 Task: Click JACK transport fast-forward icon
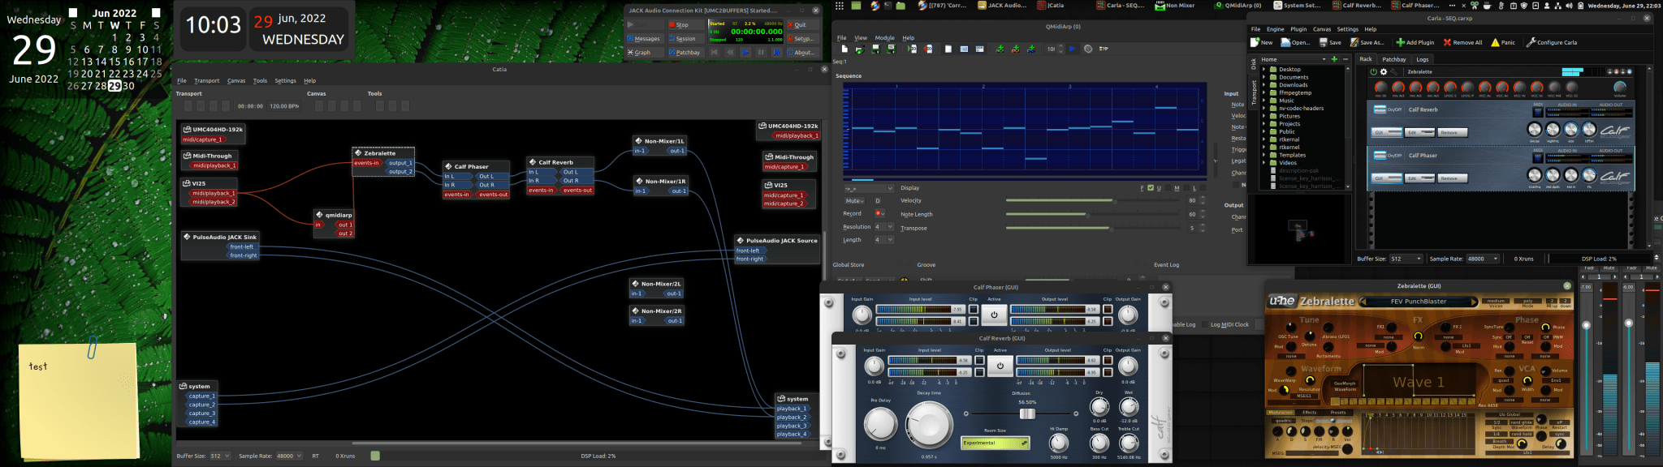coord(776,52)
